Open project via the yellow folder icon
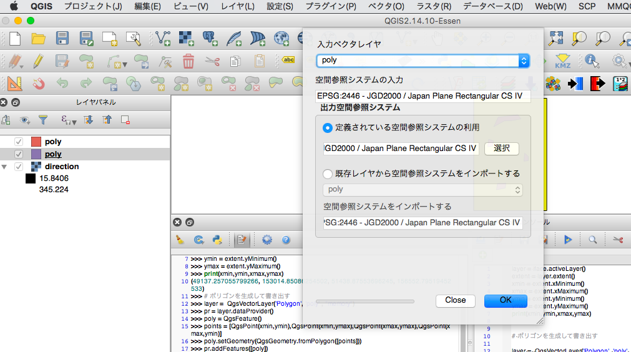Screen dimensions: 631x352 (x=39, y=39)
